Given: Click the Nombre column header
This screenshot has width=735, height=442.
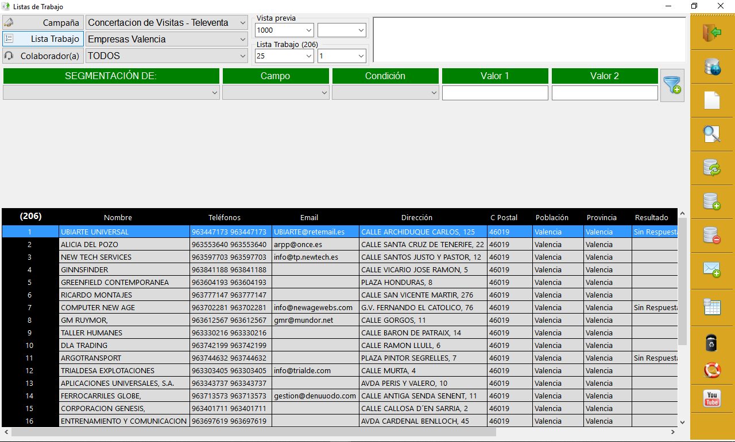Looking at the screenshot, I should tap(118, 217).
